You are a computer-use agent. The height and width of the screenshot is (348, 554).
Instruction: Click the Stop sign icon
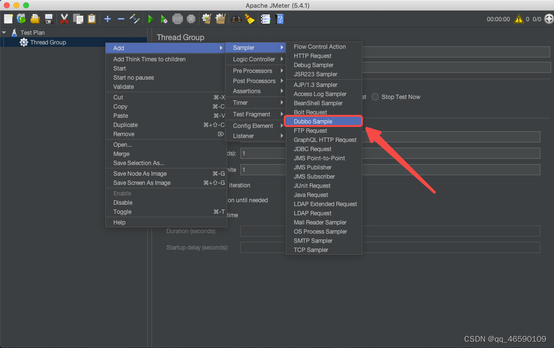click(178, 19)
